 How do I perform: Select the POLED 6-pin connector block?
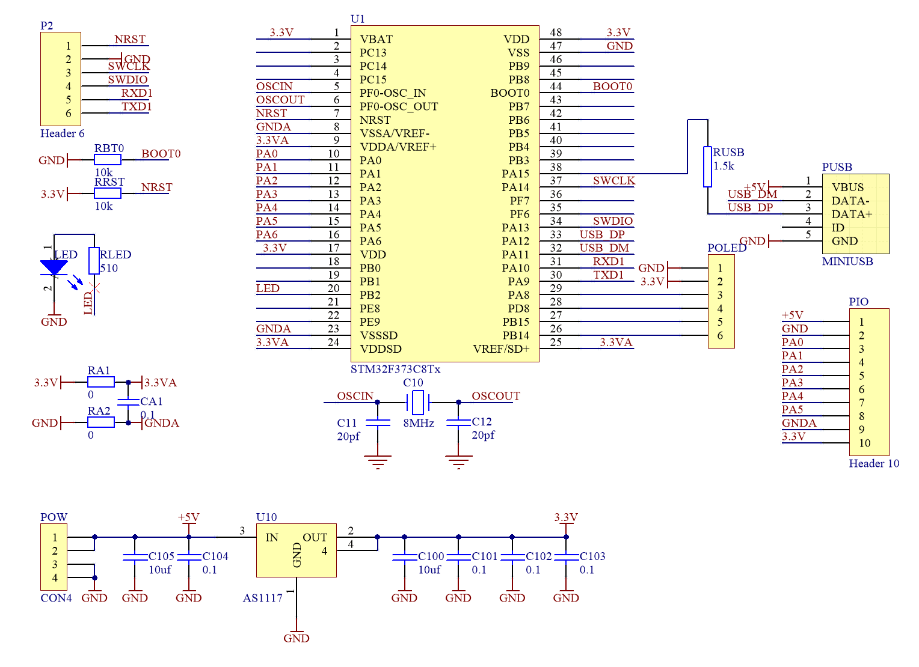(721, 300)
